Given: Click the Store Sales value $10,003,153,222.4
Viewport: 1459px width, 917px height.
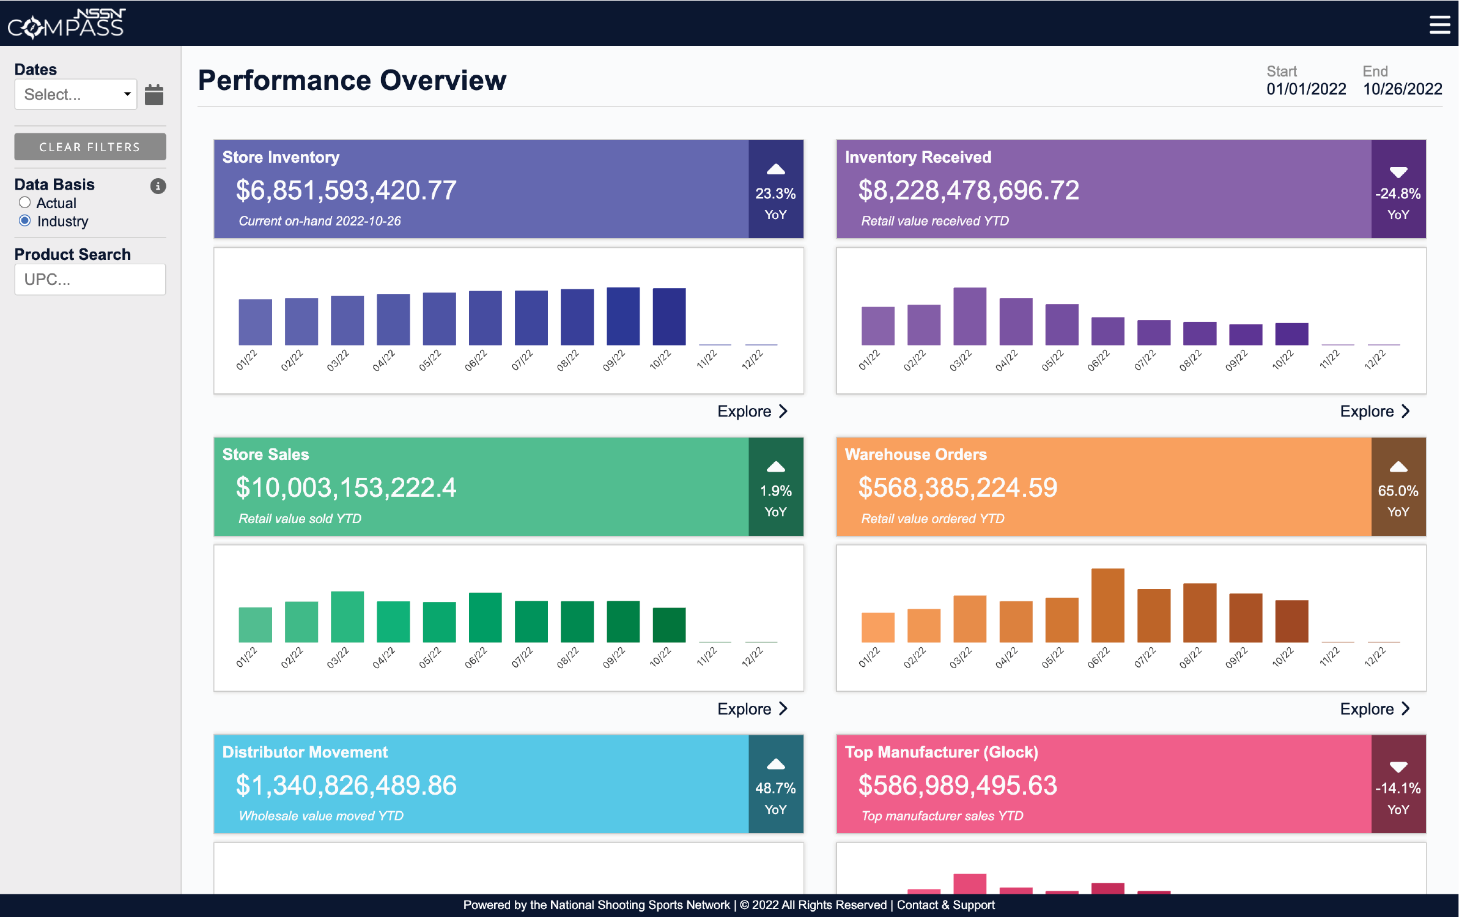Looking at the screenshot, I should (x=346, y=488).
